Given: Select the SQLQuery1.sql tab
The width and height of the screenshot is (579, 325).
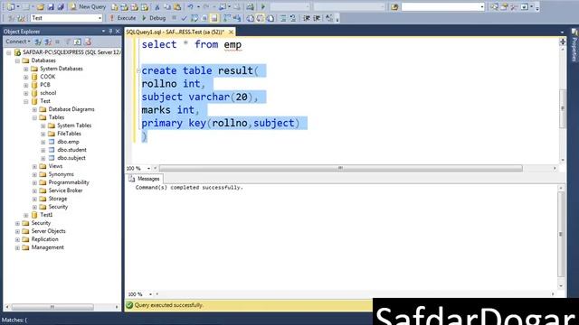Looking at the screenshot, I should pos(175,32).
